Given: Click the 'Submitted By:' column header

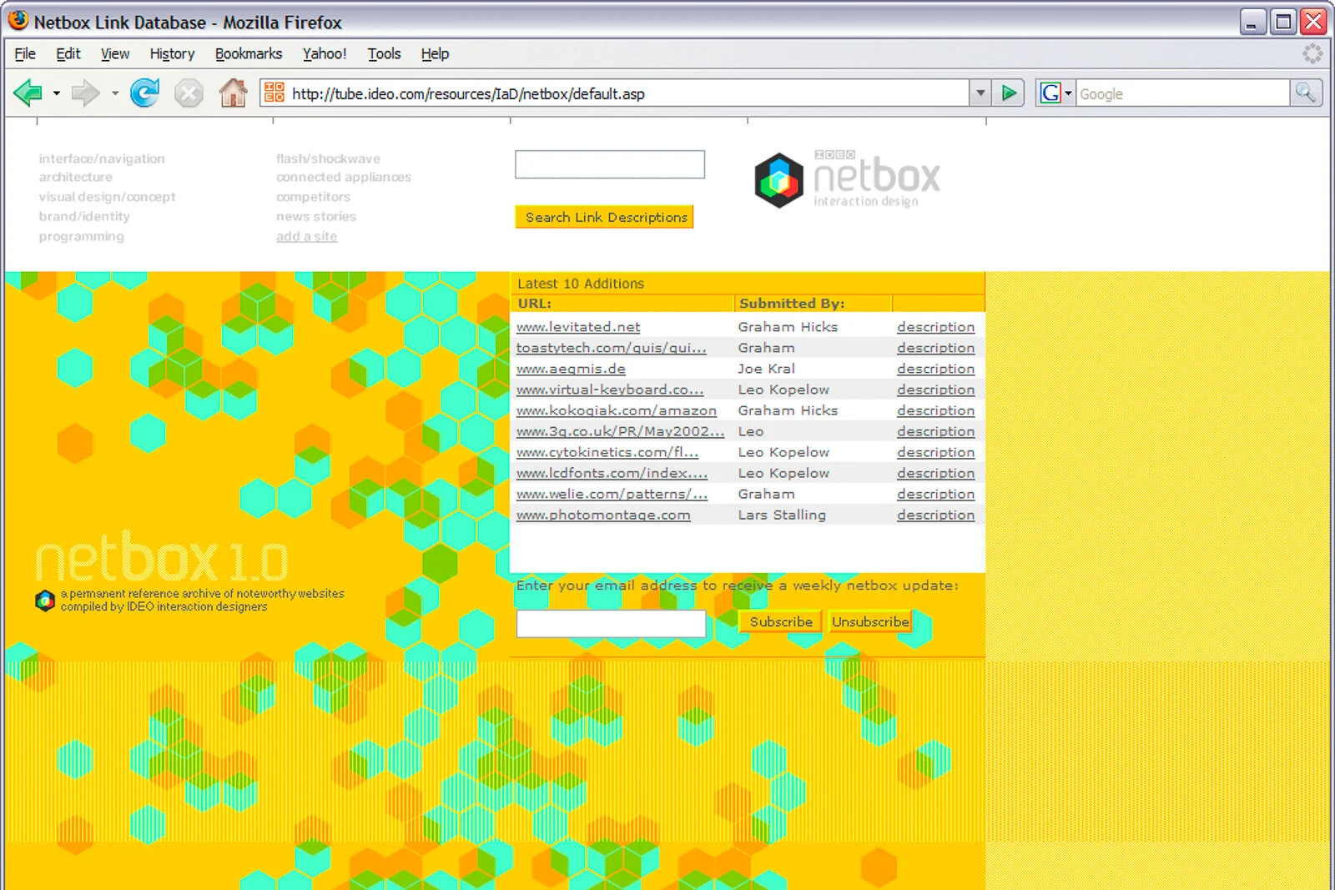Looking at the screenshot, I should [x=792, y=304].
